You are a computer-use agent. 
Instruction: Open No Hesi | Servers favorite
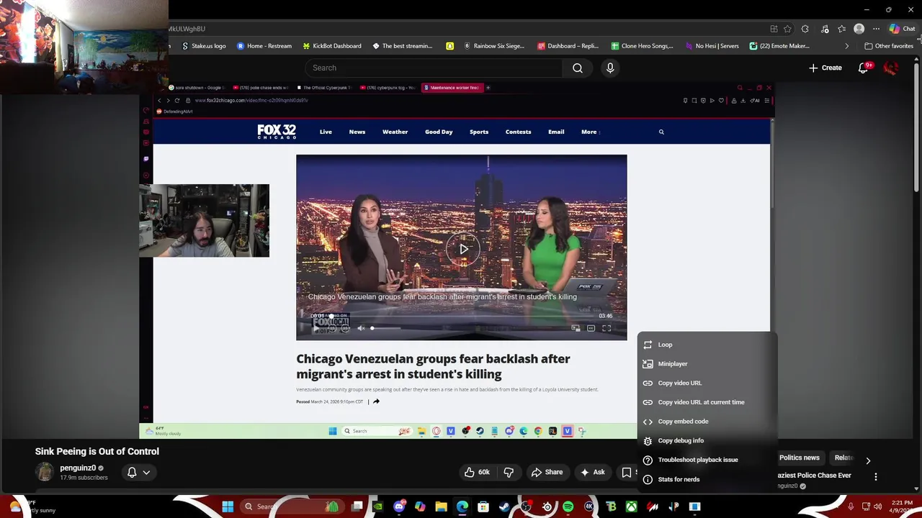point(712,46)
